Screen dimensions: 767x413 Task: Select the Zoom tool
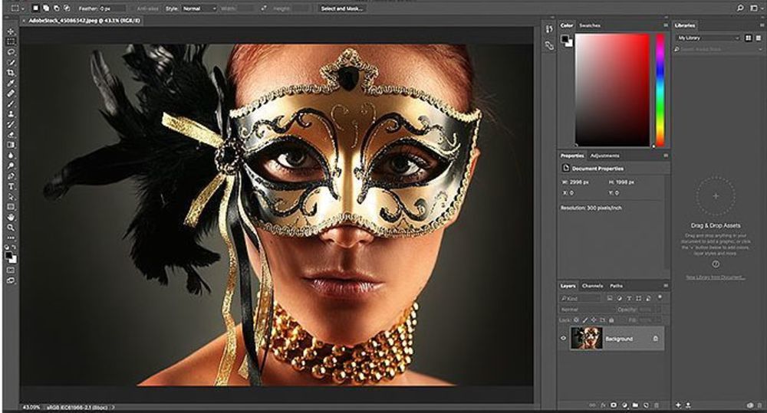(11, 228)
